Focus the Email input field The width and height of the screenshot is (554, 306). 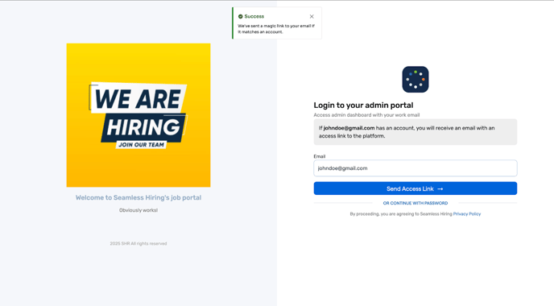pyautogui.click(x=415, y=168)
